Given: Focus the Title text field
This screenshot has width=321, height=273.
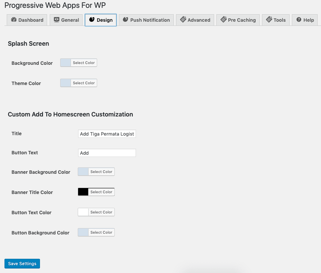Looking at the screenshot, I should point(107,134).
